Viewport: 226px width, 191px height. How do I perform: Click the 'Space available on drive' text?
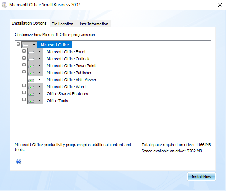point(172,151)
